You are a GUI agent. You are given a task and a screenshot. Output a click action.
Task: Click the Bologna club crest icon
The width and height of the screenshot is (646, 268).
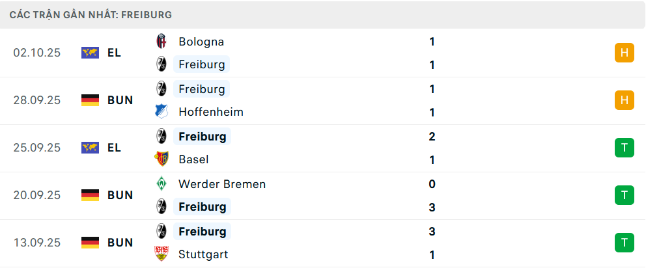161,42
